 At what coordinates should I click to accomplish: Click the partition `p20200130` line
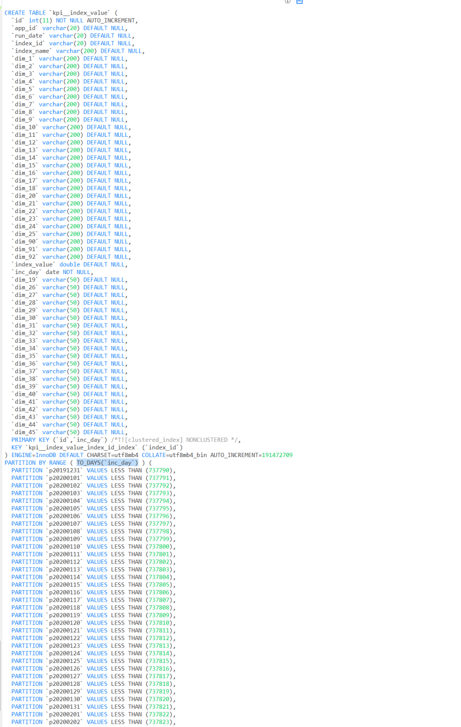pyautogui.click(x=93, y=699)
